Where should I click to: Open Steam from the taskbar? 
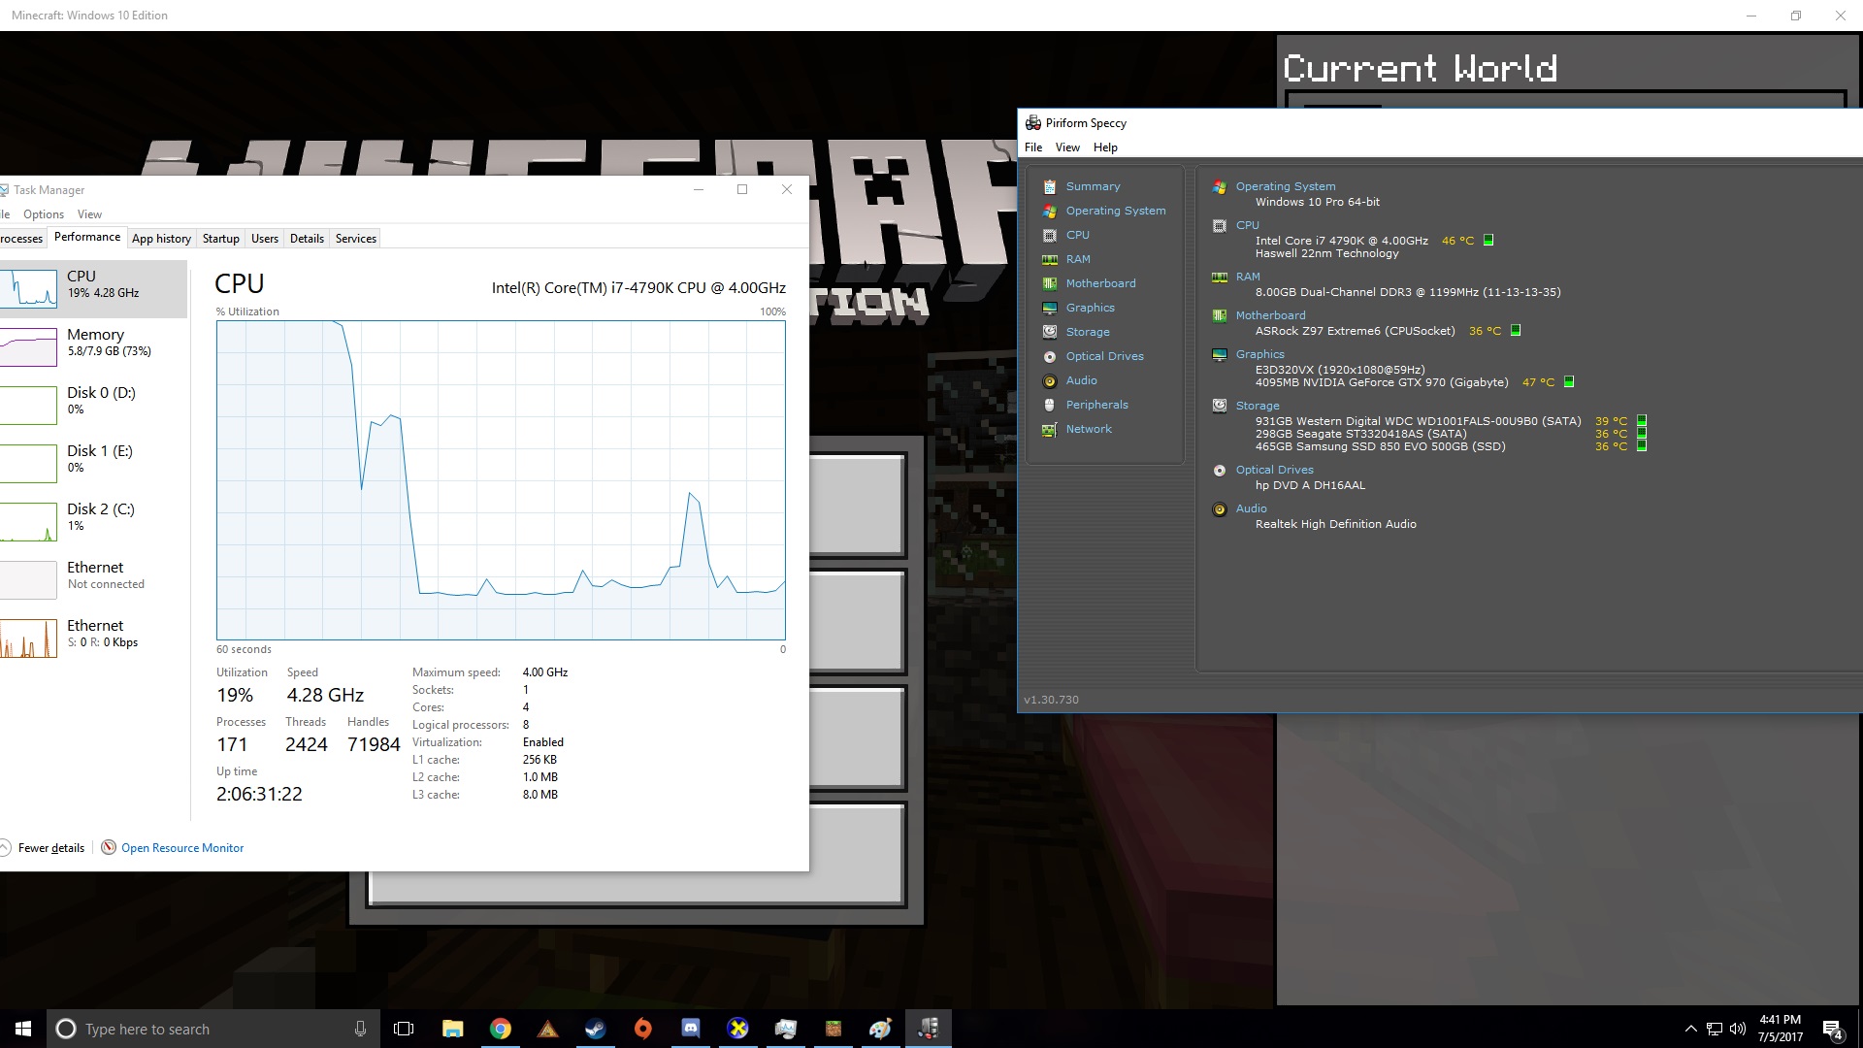[595, 1029]
